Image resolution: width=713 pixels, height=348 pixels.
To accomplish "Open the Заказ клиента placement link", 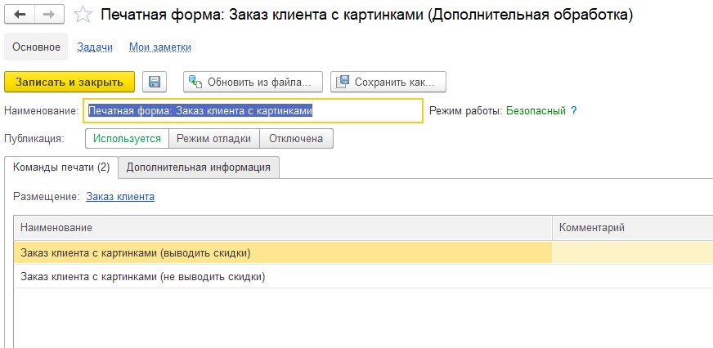I will 120,197.
